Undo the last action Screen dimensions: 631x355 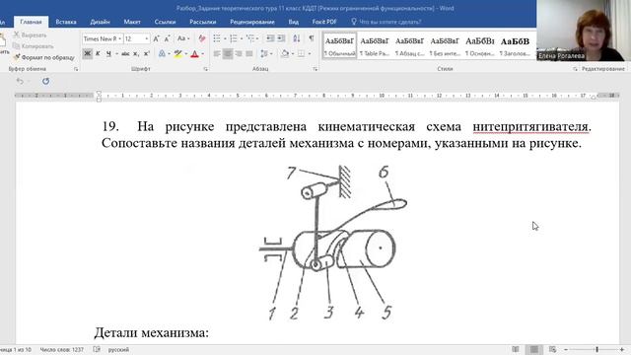point(20,81)
